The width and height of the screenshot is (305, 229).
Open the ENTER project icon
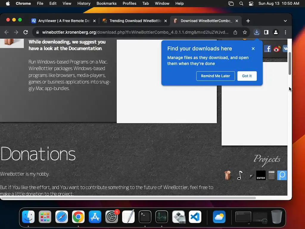point(261,175)
